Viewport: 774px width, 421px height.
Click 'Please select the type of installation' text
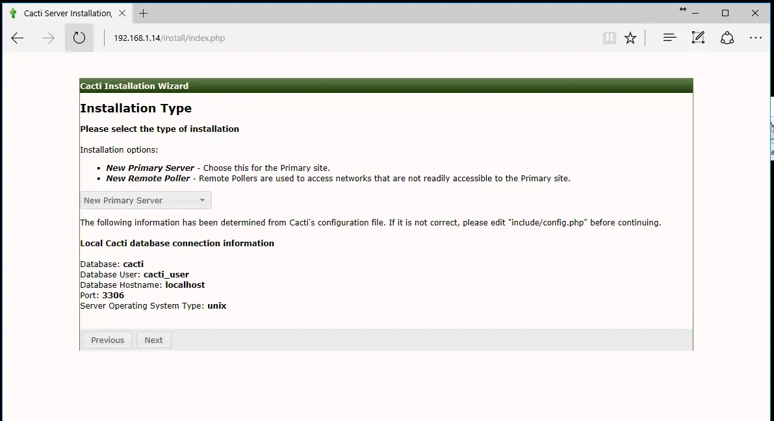coord(159,129)
